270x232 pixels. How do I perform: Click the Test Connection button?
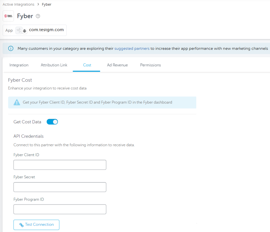pos(36,225)
